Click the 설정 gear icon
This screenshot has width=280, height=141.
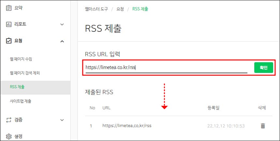point(8,136)
